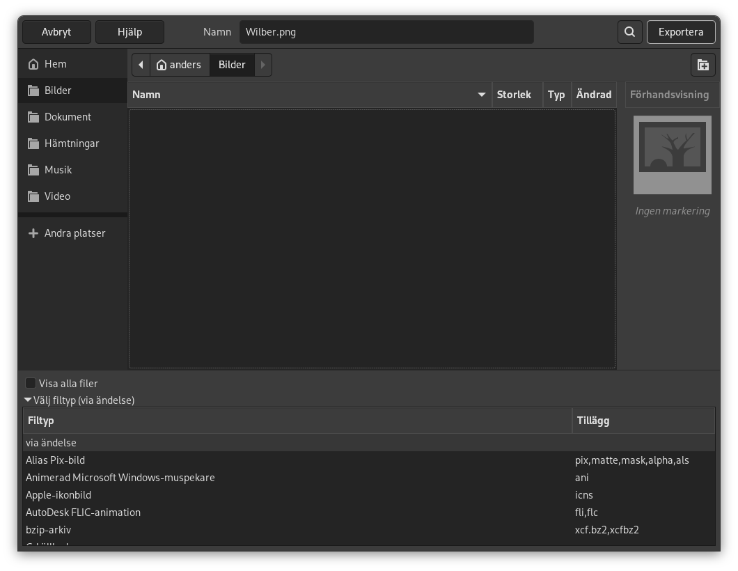Screen dimensions: 738x571
Task: Click the Hjälp button
Action: click(129, 31)
